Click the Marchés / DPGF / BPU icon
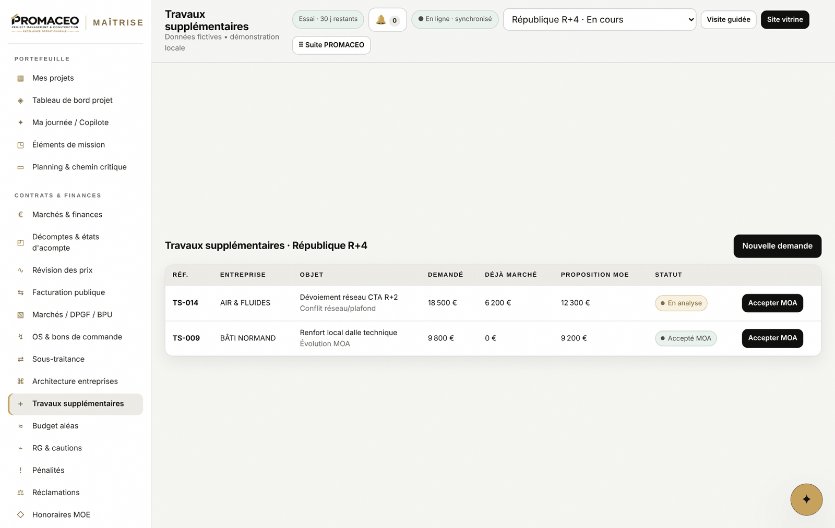Image resolution: width=835 pixels, height=528 pixels. tap(21, 315)
